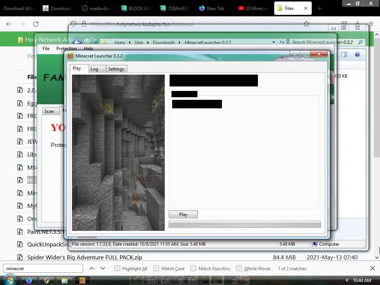Go to previous find match arrow
380x285 pixels.
point(92,268)
